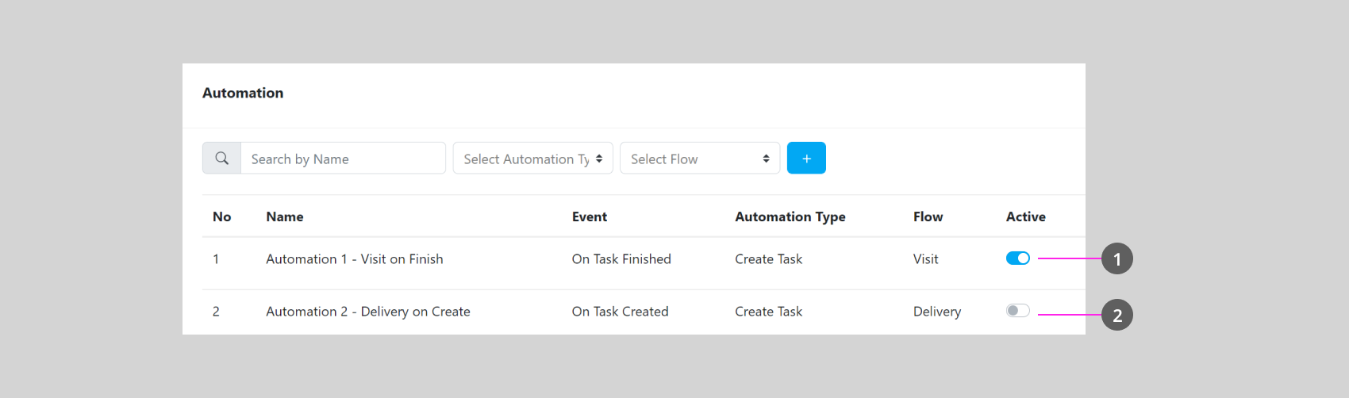Viewport: 1349px width, 398px height.
Task: Click the Delivery flow cell
Action: click(936, 312)
